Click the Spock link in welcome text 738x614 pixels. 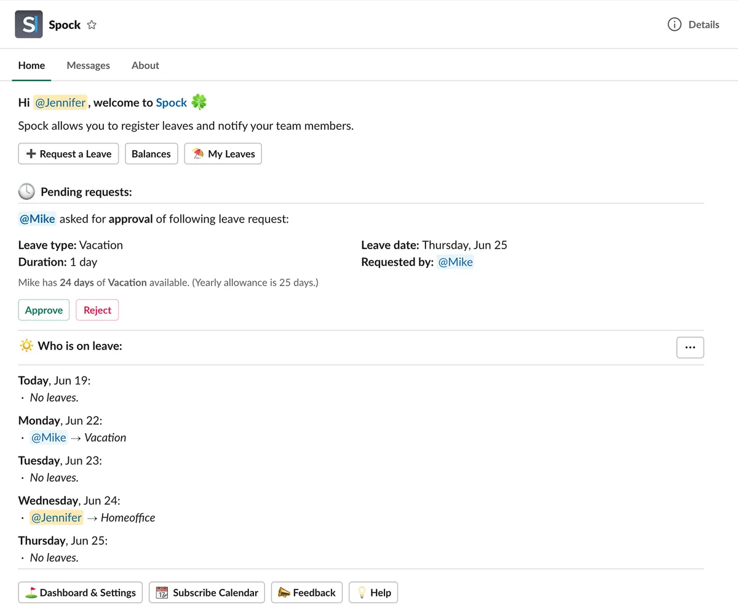pos(171,103)
